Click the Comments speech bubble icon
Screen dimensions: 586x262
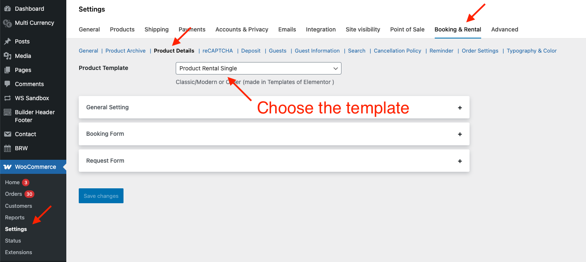tap(7, 84)
